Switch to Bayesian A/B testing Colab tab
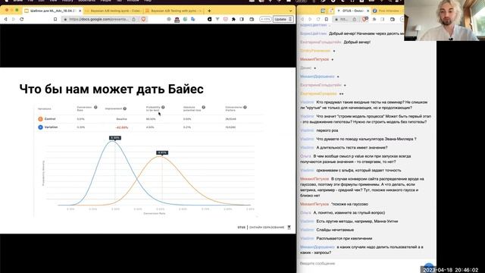Screen dimensions: 485x273 113,11
